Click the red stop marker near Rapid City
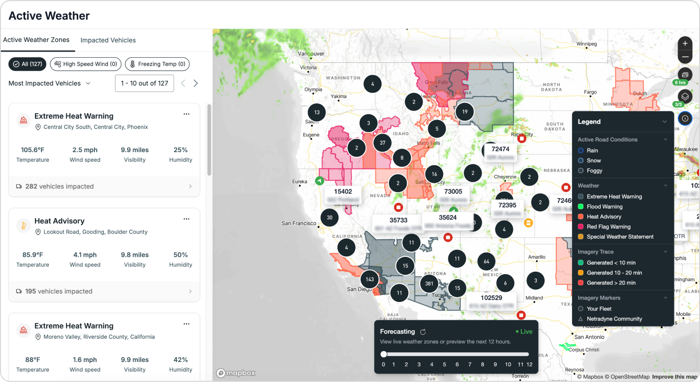The width and height of the screenshot is (700, 382). (x=522, y=139)
